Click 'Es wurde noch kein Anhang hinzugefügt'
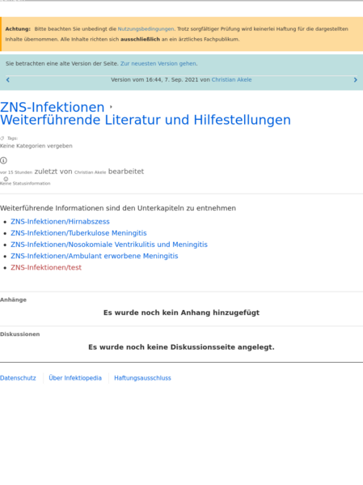This screenshot has width=363, height=485. [181, 313]
